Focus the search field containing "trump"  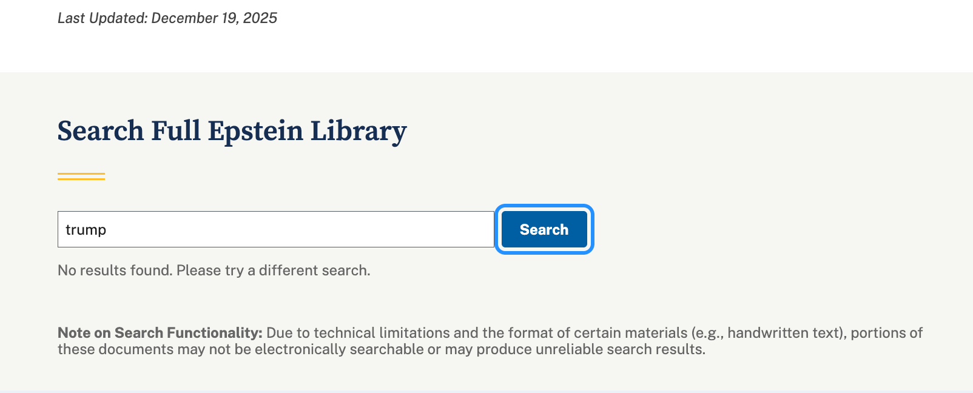tap(275, 229)
